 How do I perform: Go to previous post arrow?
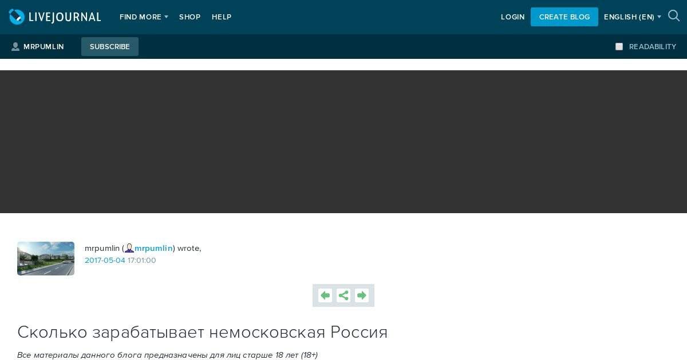[325, 295]
